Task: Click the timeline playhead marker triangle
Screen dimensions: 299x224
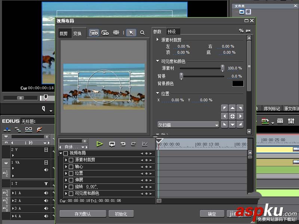Action: coord(160,139)
